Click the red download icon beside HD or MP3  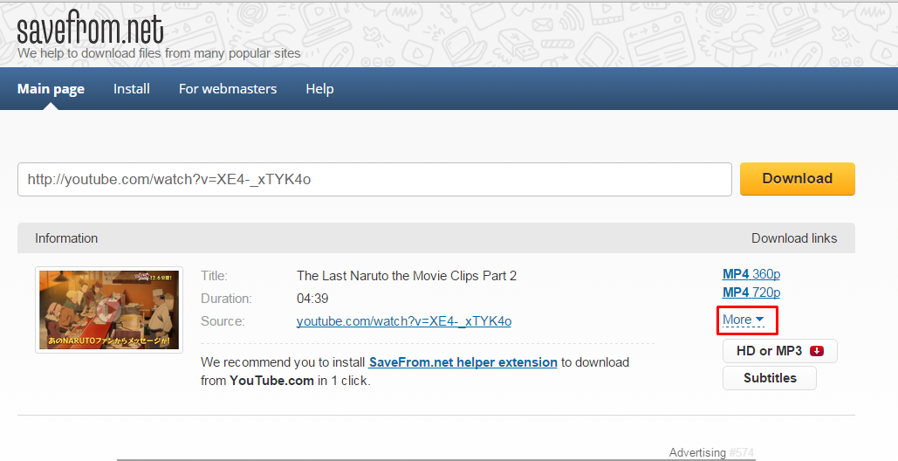pyautogui.click(x=817, y=351)
